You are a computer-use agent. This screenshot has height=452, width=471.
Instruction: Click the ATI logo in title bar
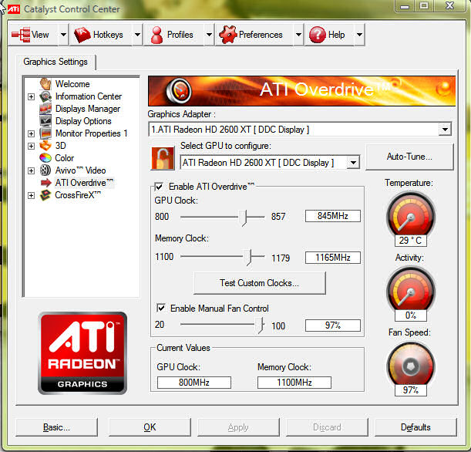(x=14, y=9)
